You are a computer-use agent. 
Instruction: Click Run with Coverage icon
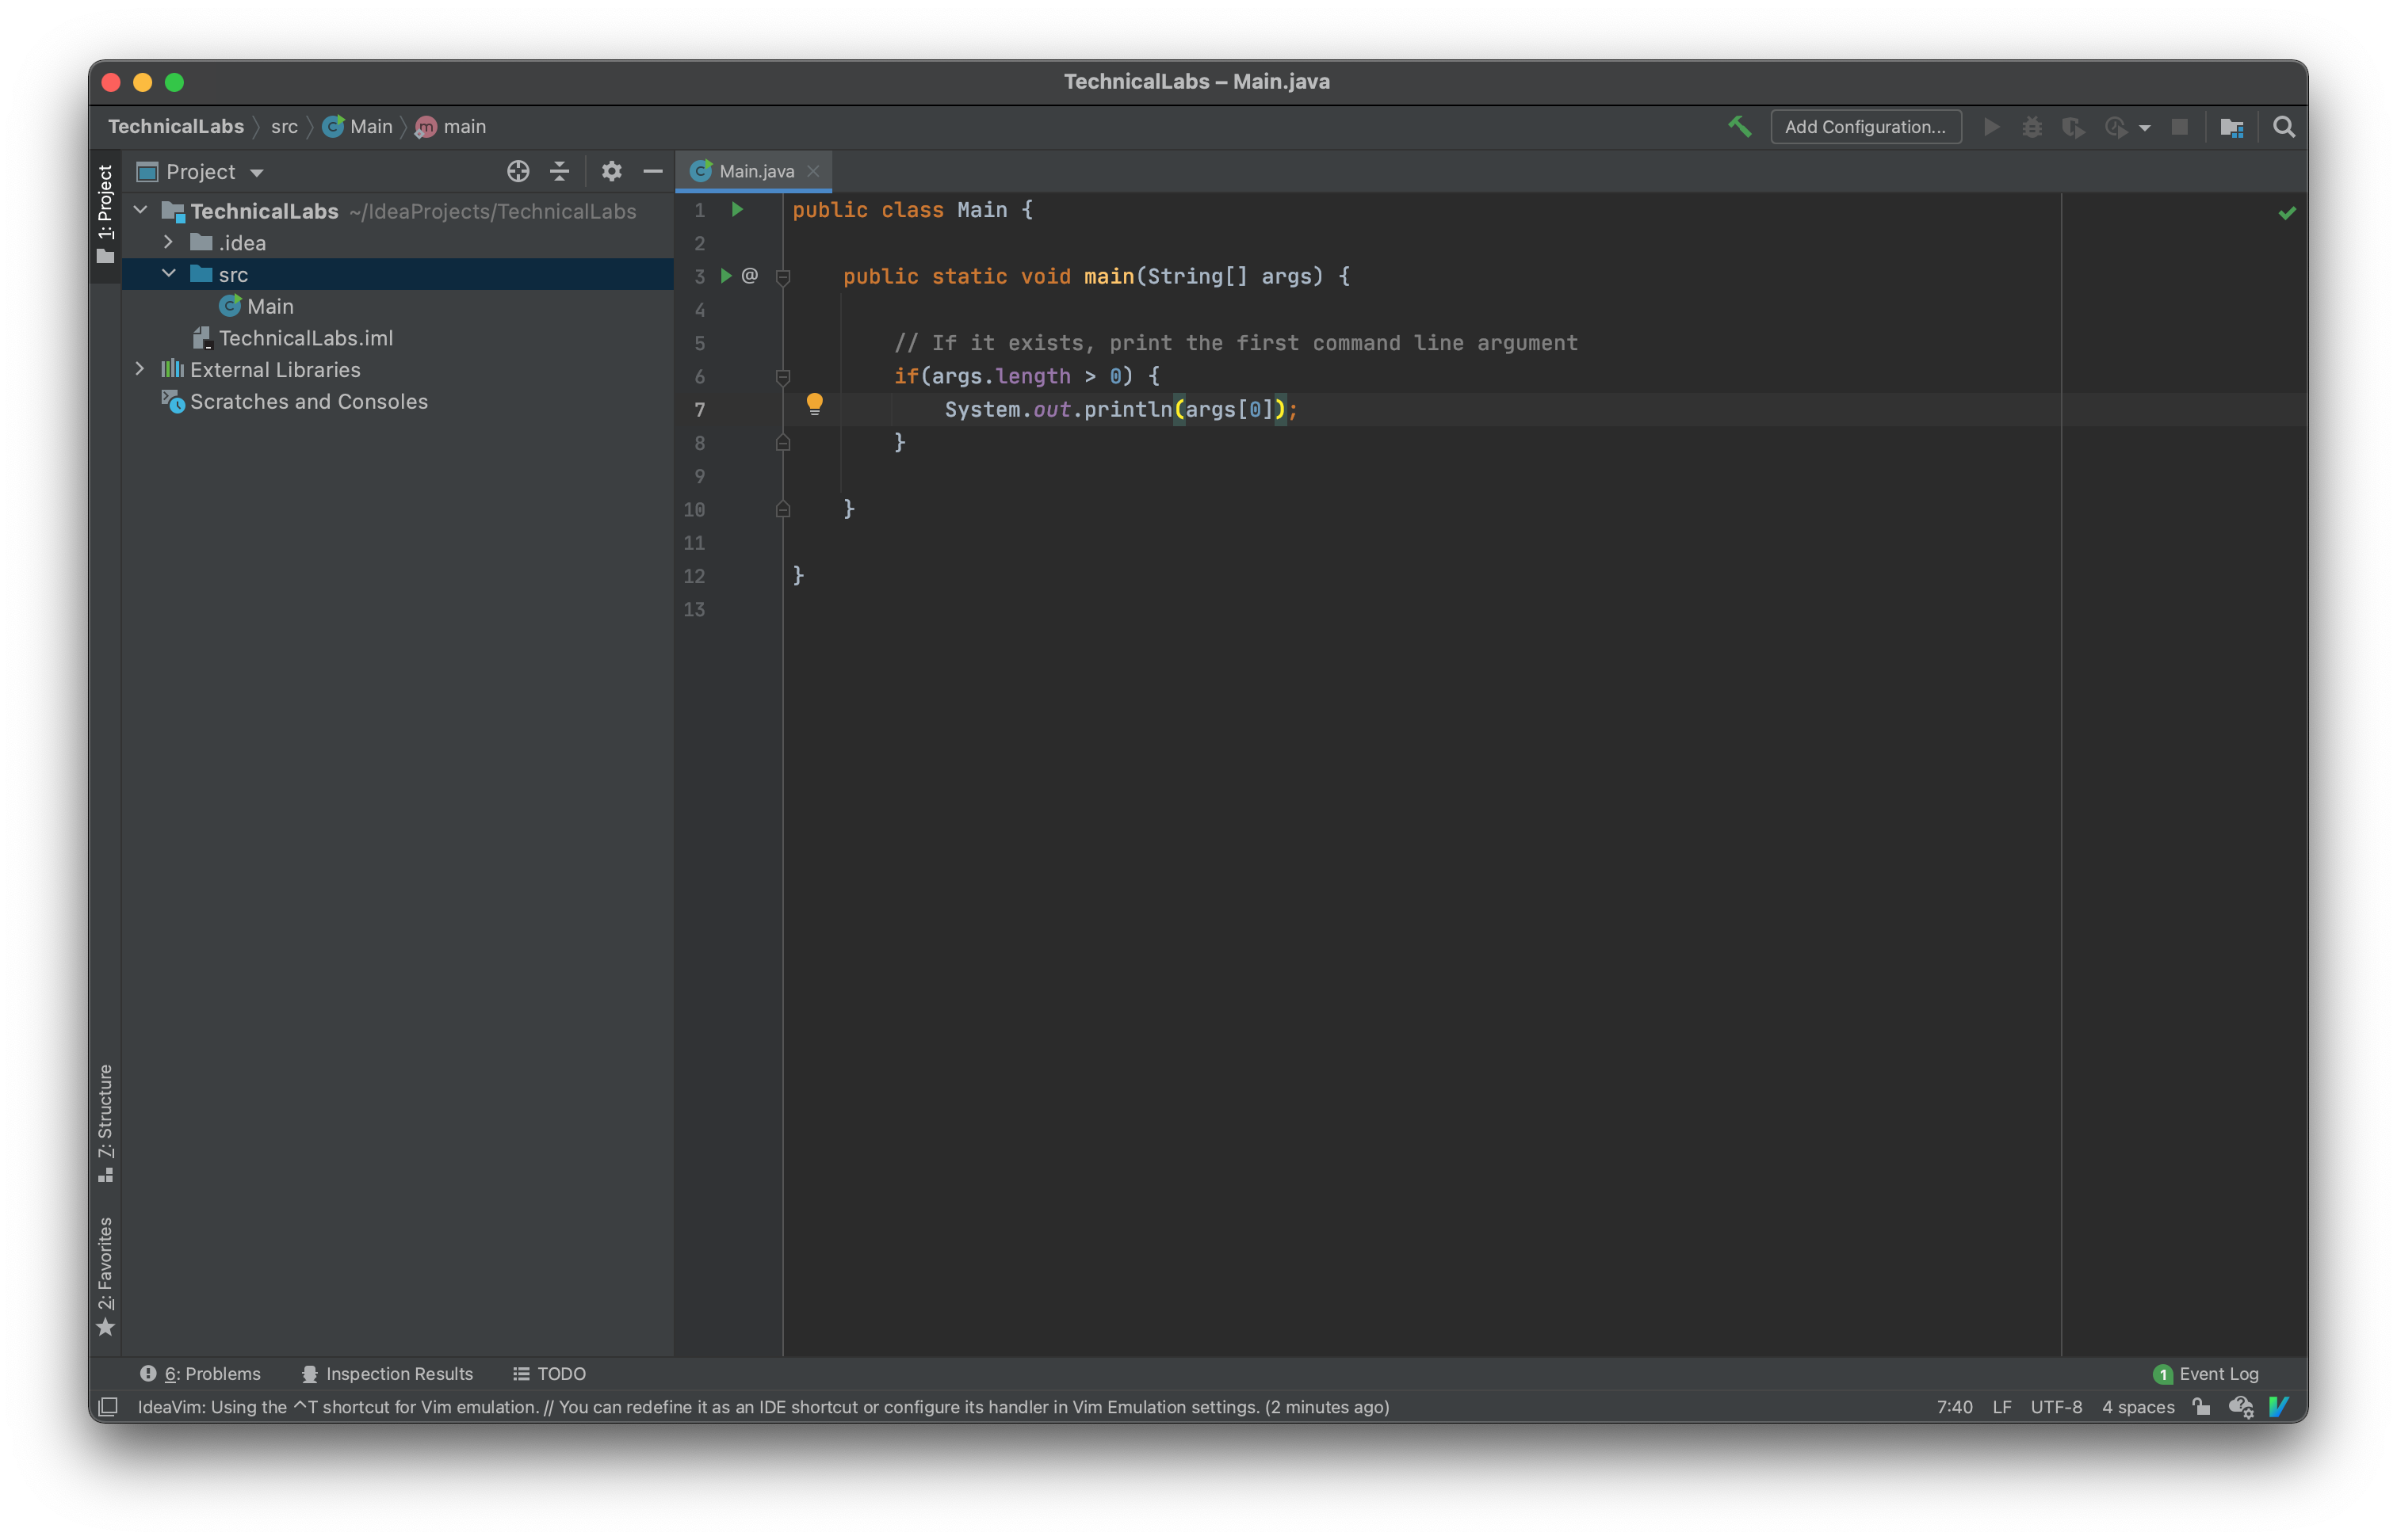pyautogui.click(x=2073, y=127)
